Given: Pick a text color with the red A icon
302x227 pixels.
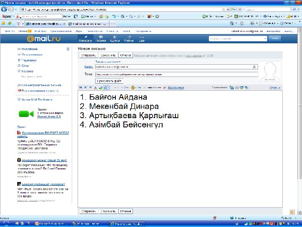Looking at the screenshot, I should point(96,87).
